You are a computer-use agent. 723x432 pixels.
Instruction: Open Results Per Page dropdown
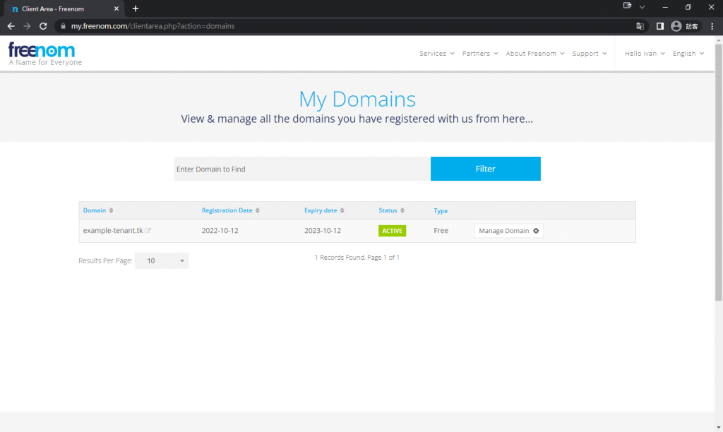point(162,260)
